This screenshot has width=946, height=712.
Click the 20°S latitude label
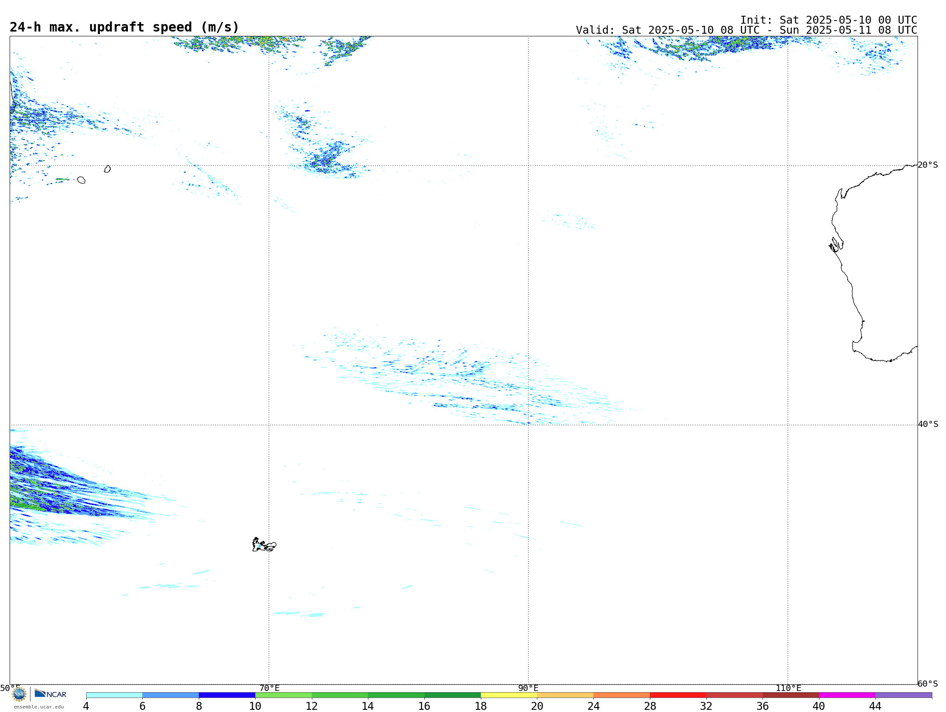tap(928, 165)
